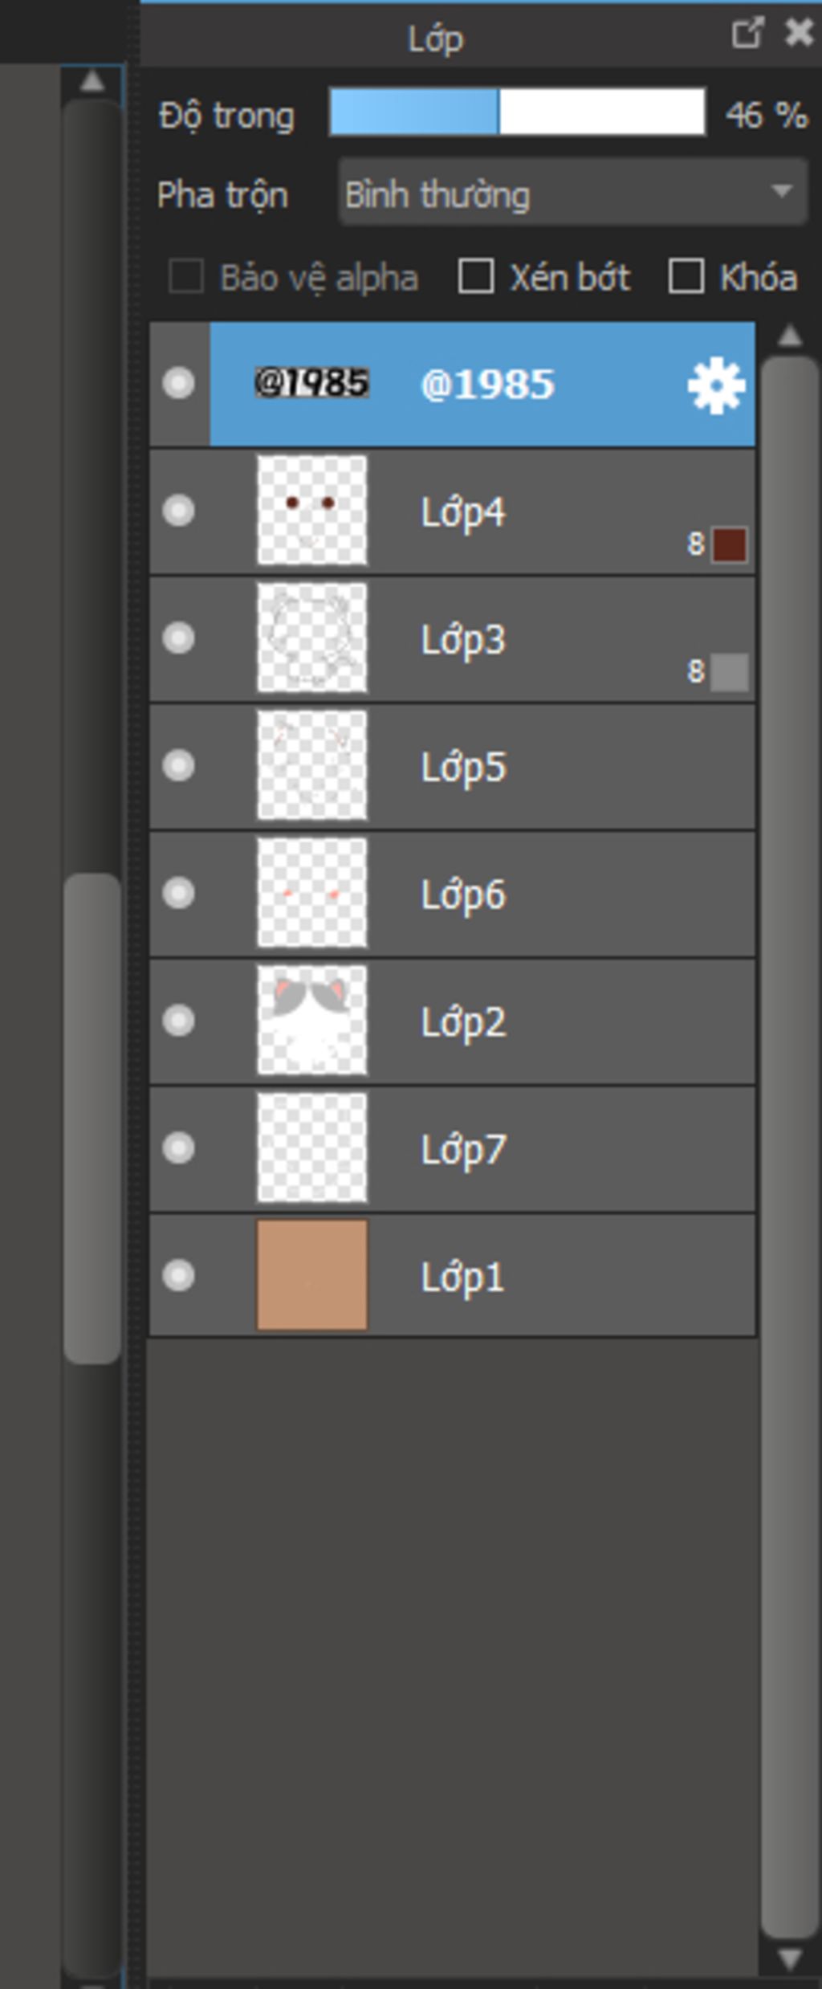
Task: Toggle visibility of Lớp6 layer
Action: tap(178, 893)
